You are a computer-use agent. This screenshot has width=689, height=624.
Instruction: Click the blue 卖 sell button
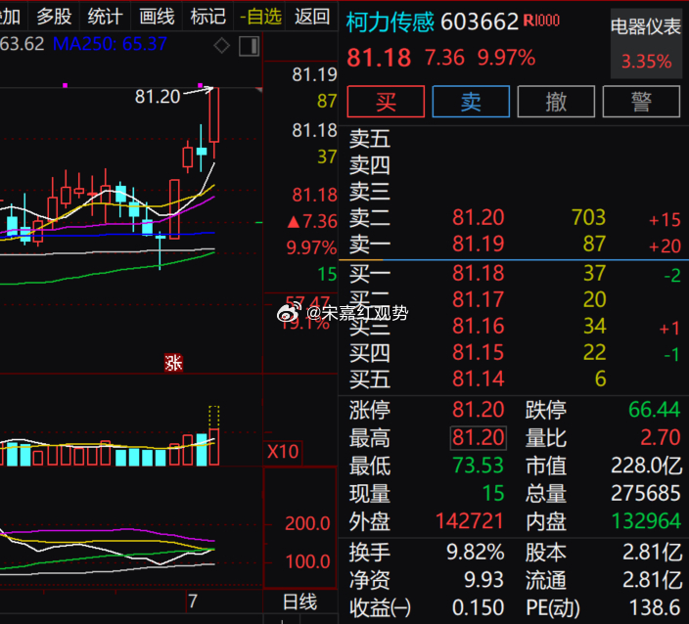pos(471,102)
